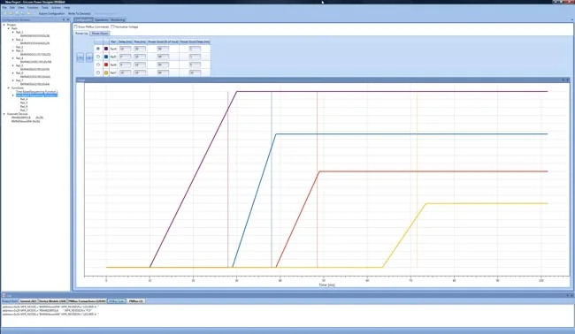575x334 pixels.
Task: Pin the Configuration Browser panel
Action: pos(64,19)
